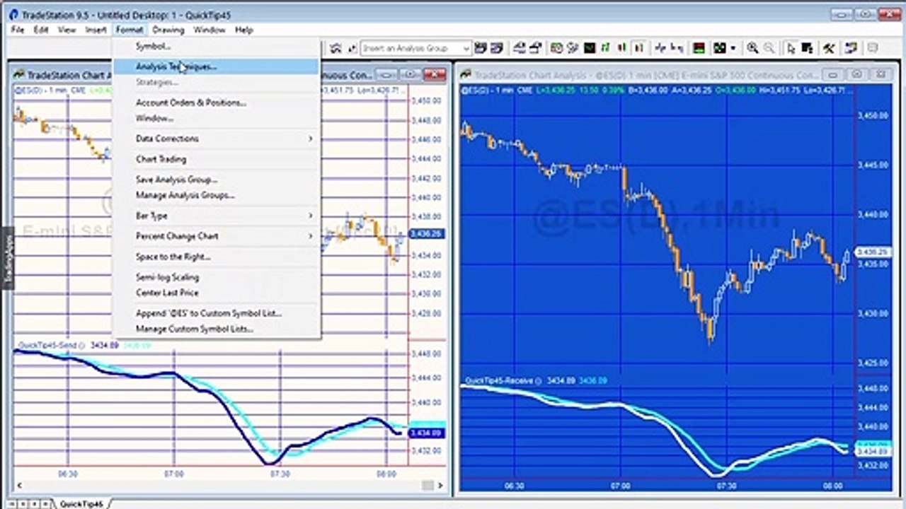Open the Drawing menu
Image resolution: width=906 pixels, height=509 pixels.
click(168, 30)
